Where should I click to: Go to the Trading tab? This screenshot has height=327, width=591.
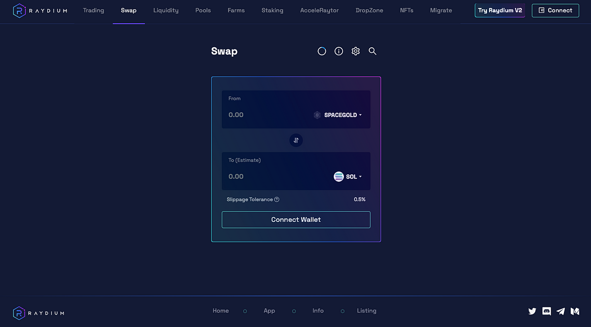(93, 11)
